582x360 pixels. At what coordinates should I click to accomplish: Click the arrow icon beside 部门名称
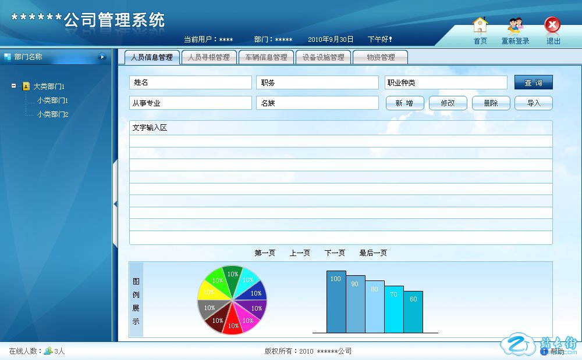click(x=102, y=57)
